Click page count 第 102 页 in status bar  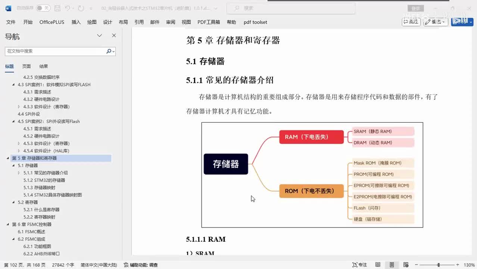[25, 265]
